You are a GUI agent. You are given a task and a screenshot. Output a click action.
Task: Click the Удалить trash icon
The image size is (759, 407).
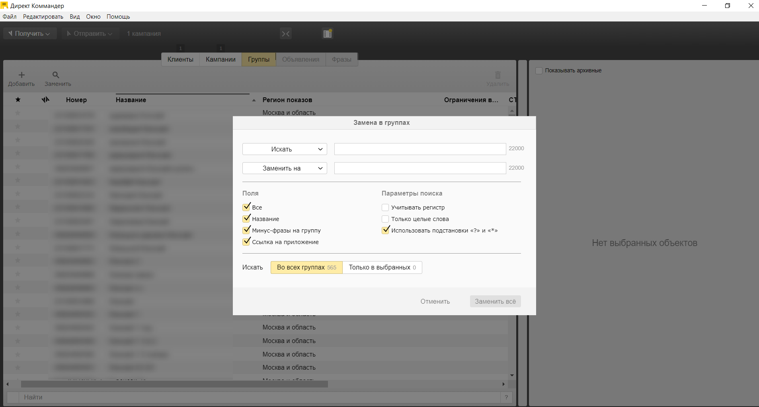(x=498, y=75)
